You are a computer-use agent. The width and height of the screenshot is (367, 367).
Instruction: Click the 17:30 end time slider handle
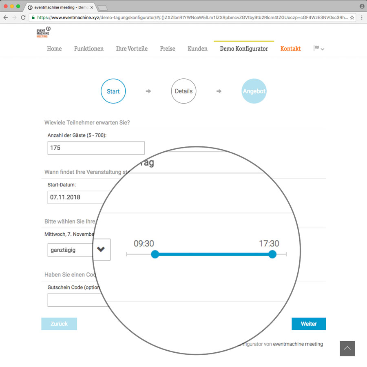pyautogui.click(x=272, y=254)
